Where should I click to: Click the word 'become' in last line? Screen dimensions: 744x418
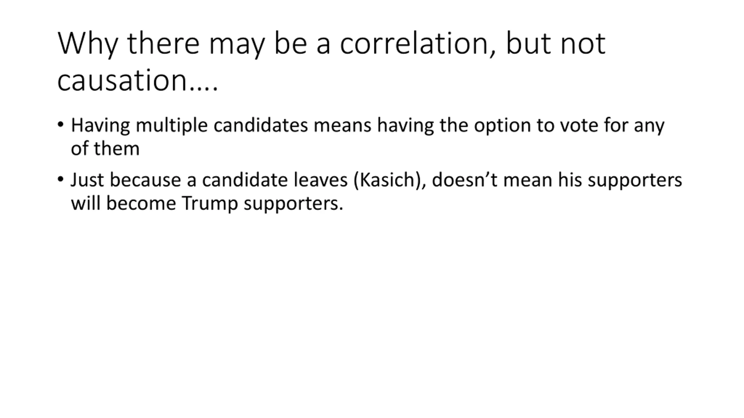(x=141, y=203)
